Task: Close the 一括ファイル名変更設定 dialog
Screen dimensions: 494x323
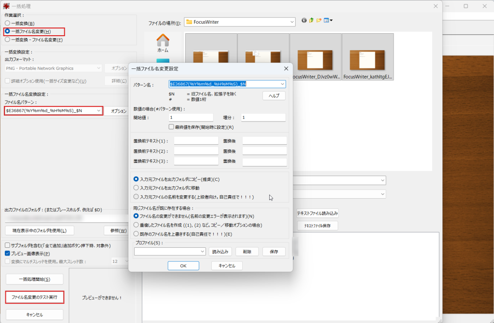Action: [286, 68]
